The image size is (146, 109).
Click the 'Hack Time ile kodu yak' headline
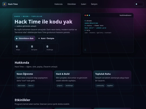pyautogui.click(x=43, y=22)
